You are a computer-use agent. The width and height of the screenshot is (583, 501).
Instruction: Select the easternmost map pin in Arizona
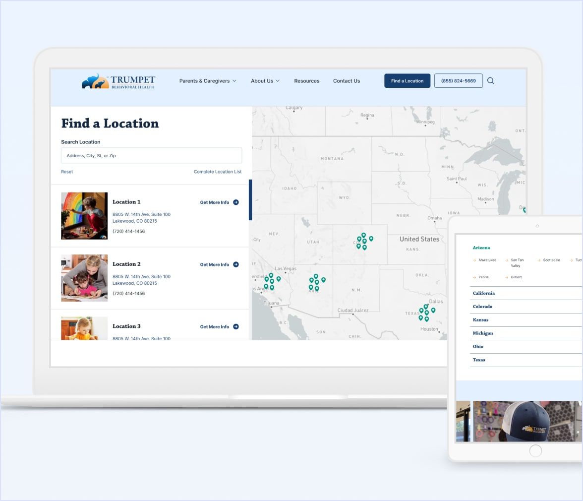click(323, 280)
